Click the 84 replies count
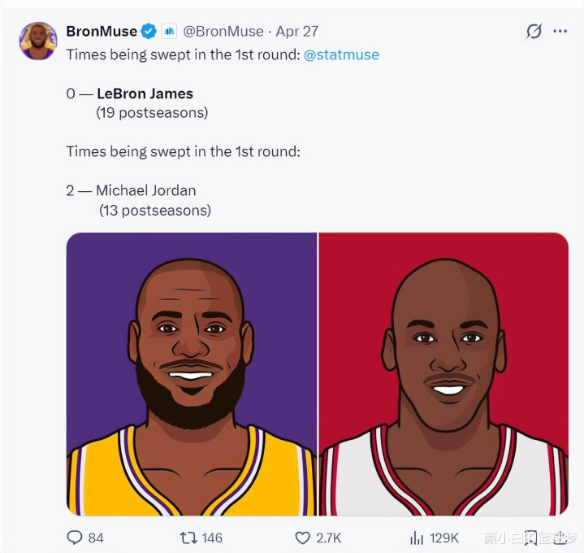 tap(96, 538)
